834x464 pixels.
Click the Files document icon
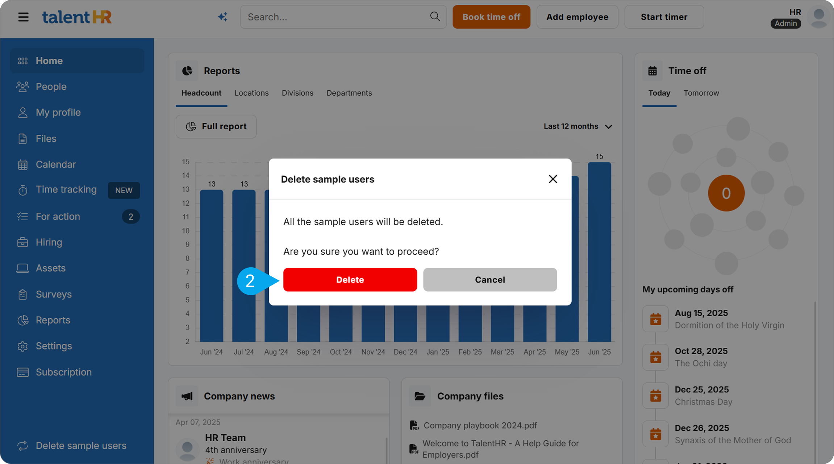click(x=22, y=139)
